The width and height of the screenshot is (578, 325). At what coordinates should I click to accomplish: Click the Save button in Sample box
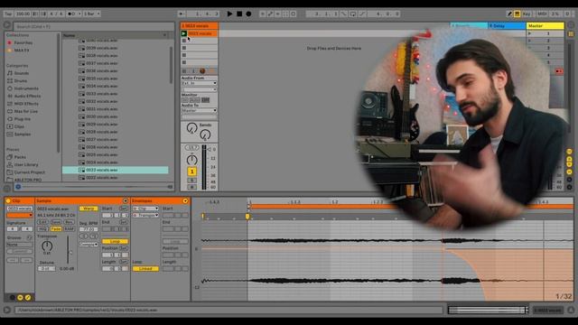56,222
